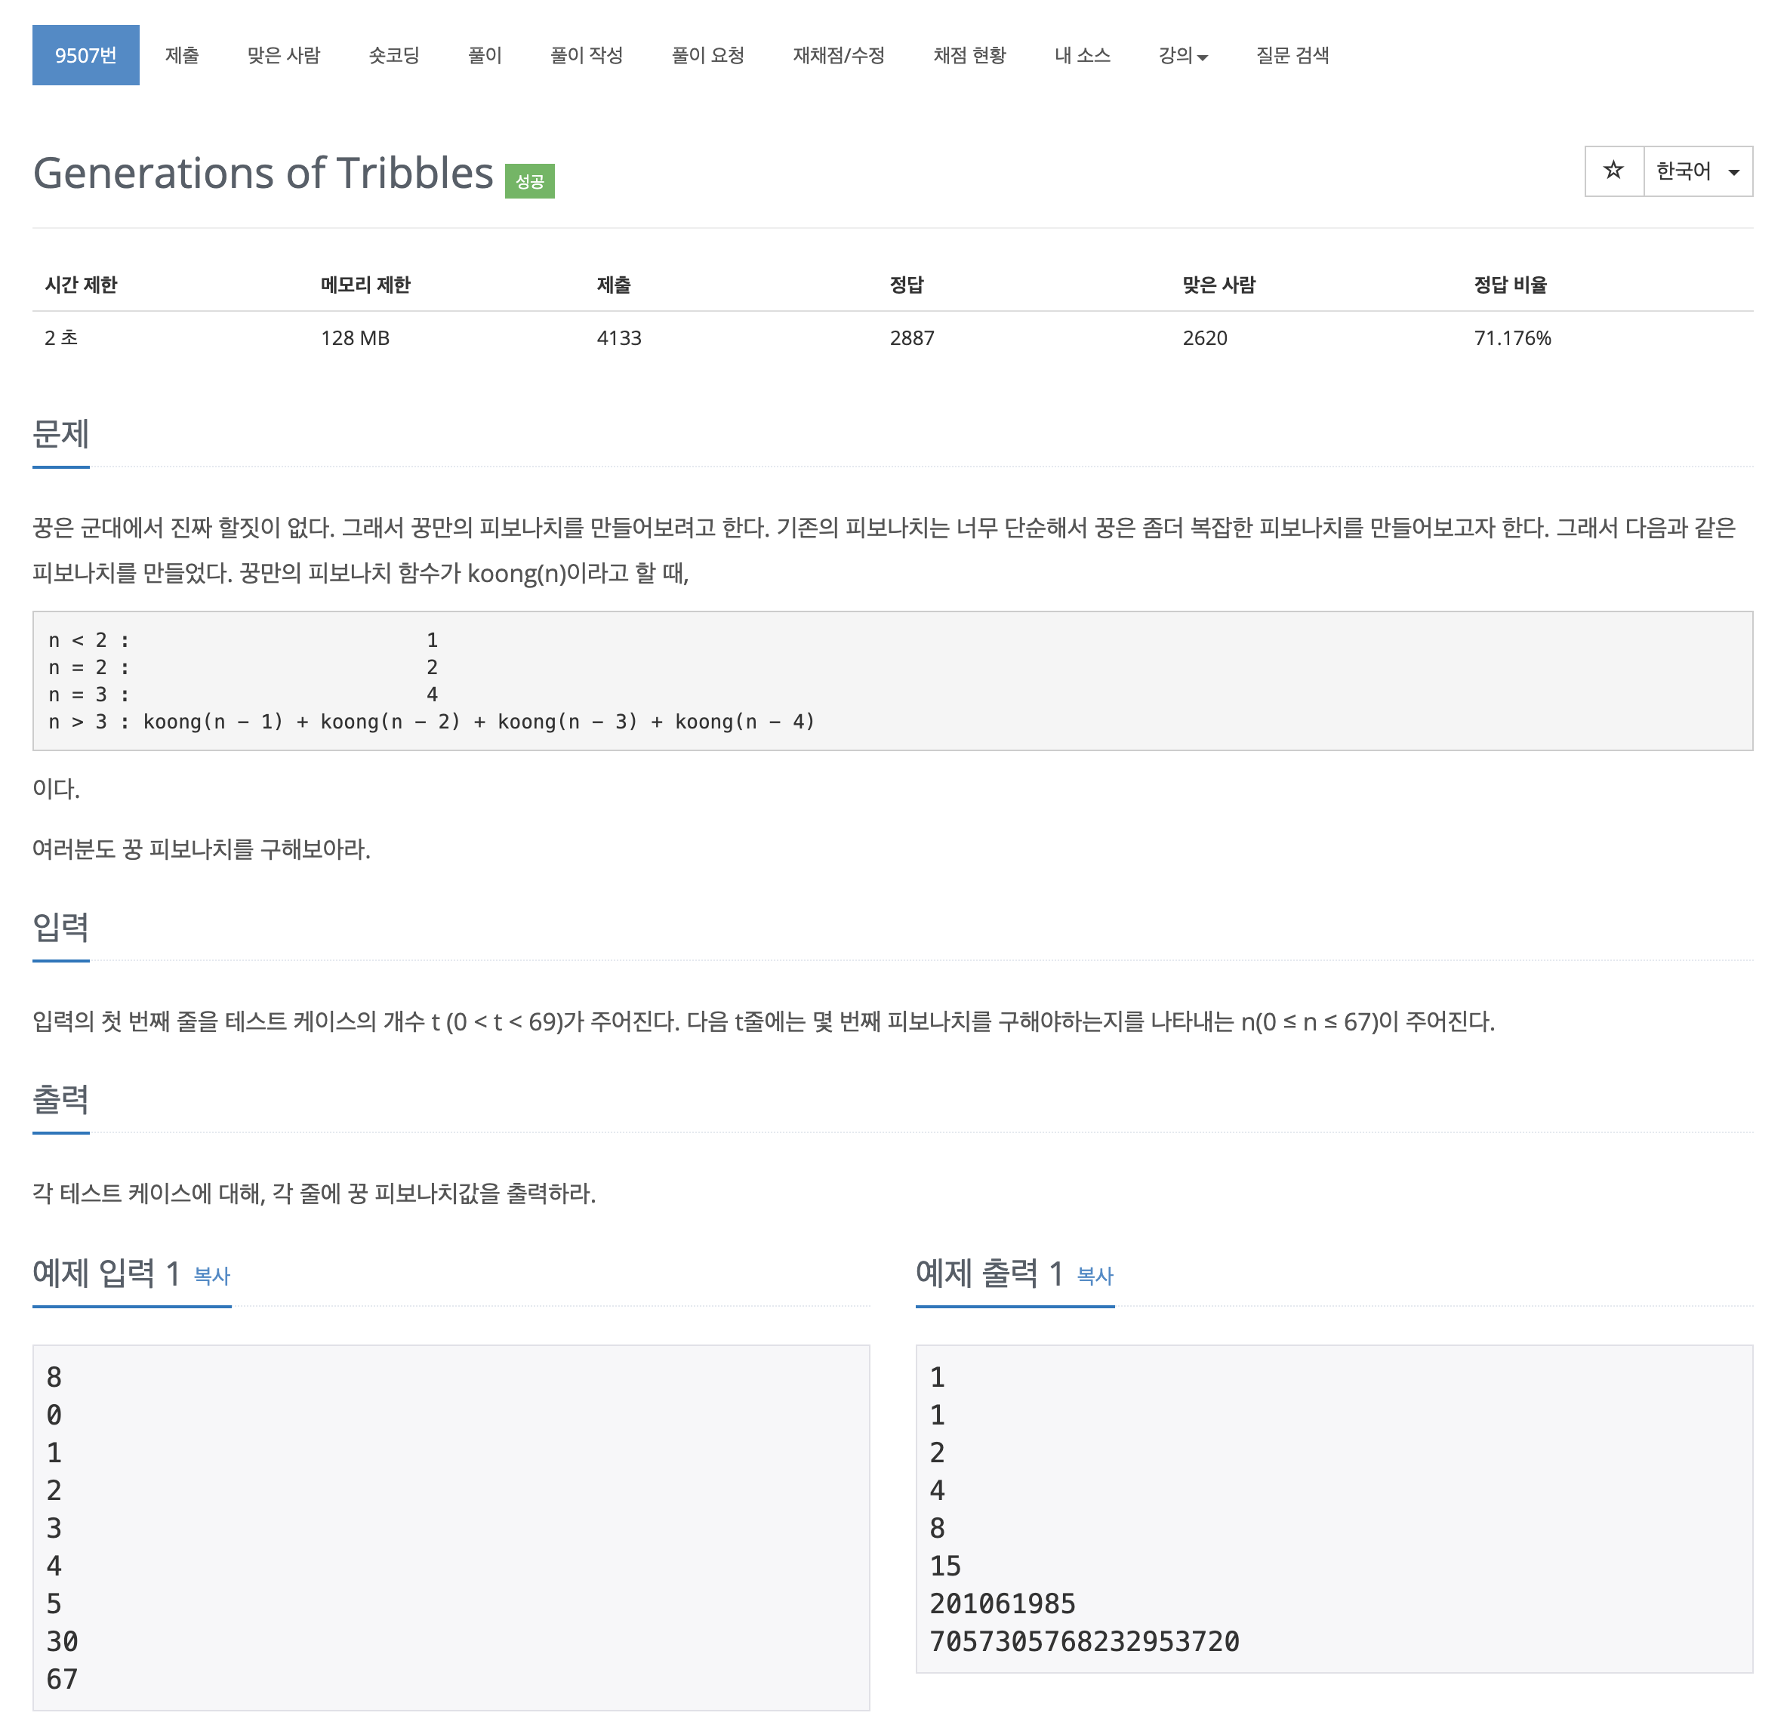
Task: Copy sample output 1 via 복사
Action: coord(1095,1276)
